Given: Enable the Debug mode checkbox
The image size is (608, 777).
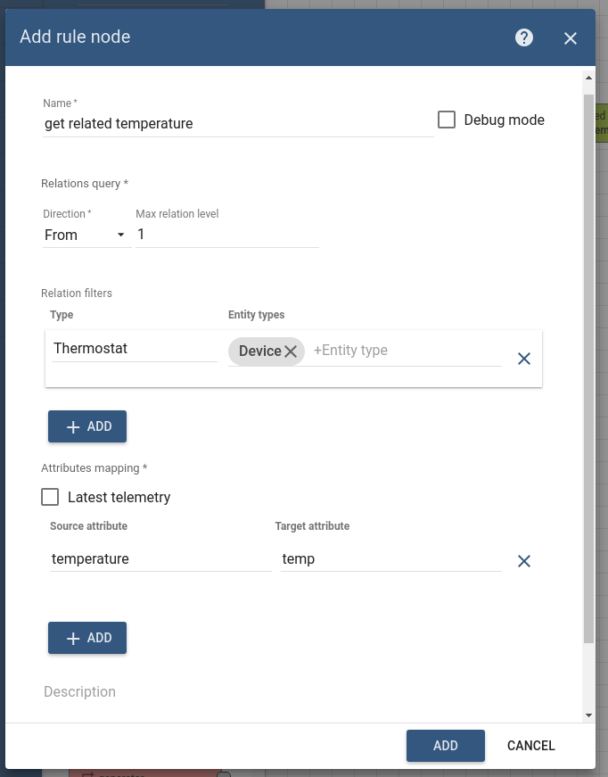Looking at the screenshot, I should click(448, 120).
